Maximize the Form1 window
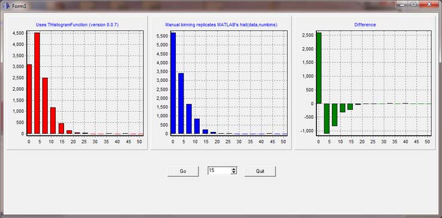This screenshot has width=442, height=218. [x=413, y=5]
